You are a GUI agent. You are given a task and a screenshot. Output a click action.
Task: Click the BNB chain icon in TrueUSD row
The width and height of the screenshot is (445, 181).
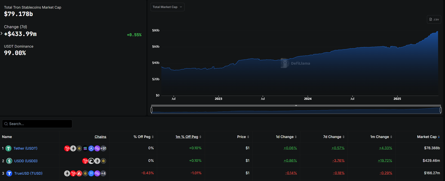tap(85, 173)
